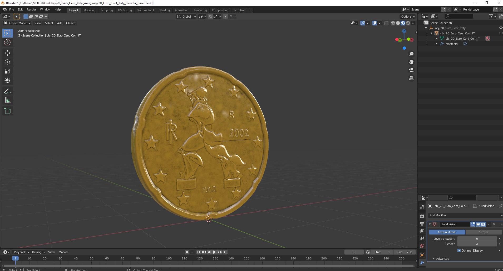Screen dimensions: 503x271
Task: Select the Scale tool
Action: tap(7, 71)
